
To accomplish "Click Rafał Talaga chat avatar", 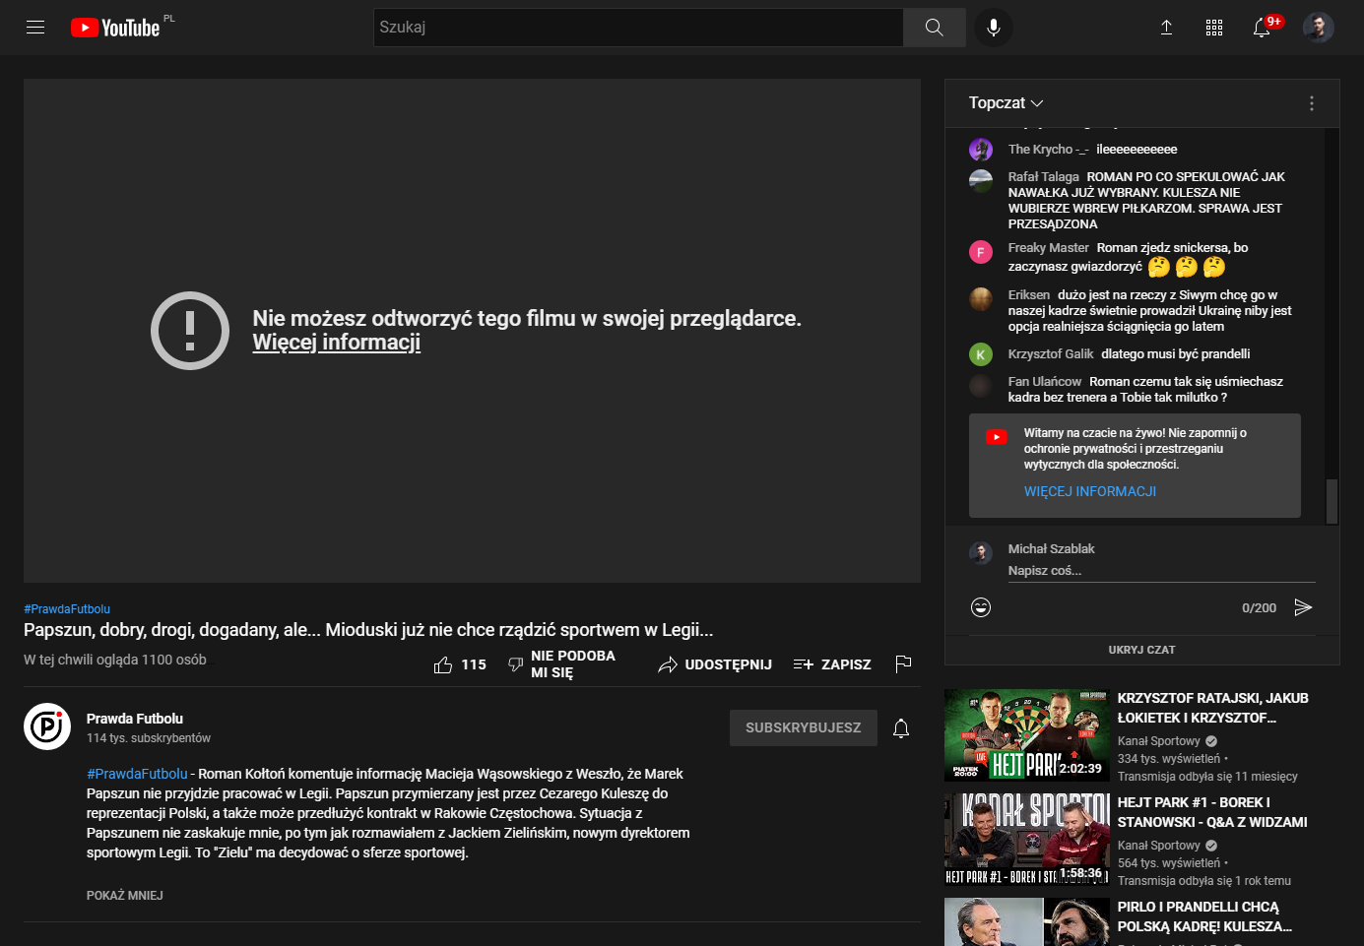I will point(981,181).
